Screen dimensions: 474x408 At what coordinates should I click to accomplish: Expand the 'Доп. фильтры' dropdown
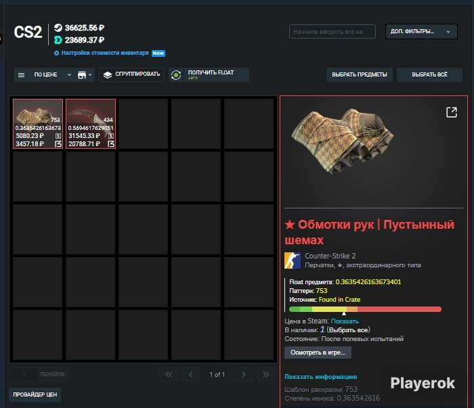point(421,31)
